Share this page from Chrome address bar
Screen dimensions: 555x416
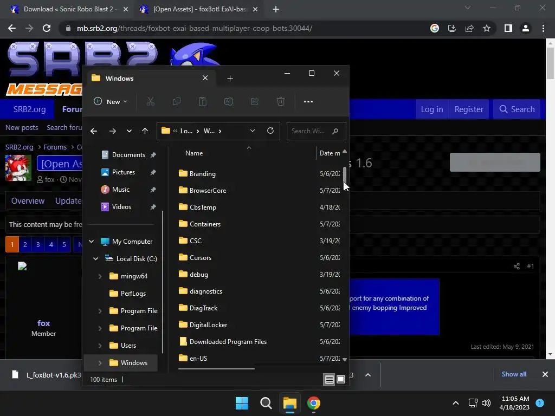[x=469, y=28]
